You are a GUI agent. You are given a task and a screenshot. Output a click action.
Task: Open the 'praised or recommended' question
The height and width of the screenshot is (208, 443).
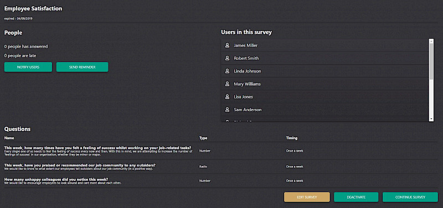point(80,165)
